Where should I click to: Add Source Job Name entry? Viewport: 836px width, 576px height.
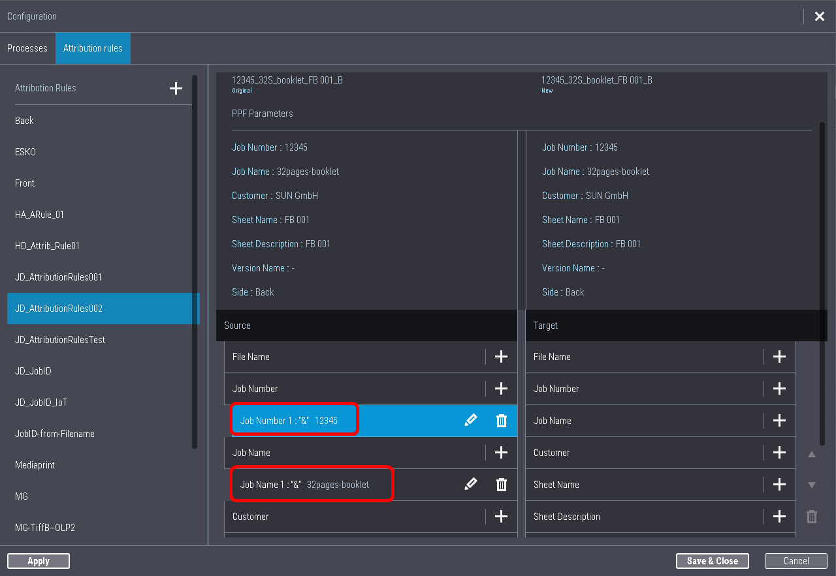pos(501,453)
